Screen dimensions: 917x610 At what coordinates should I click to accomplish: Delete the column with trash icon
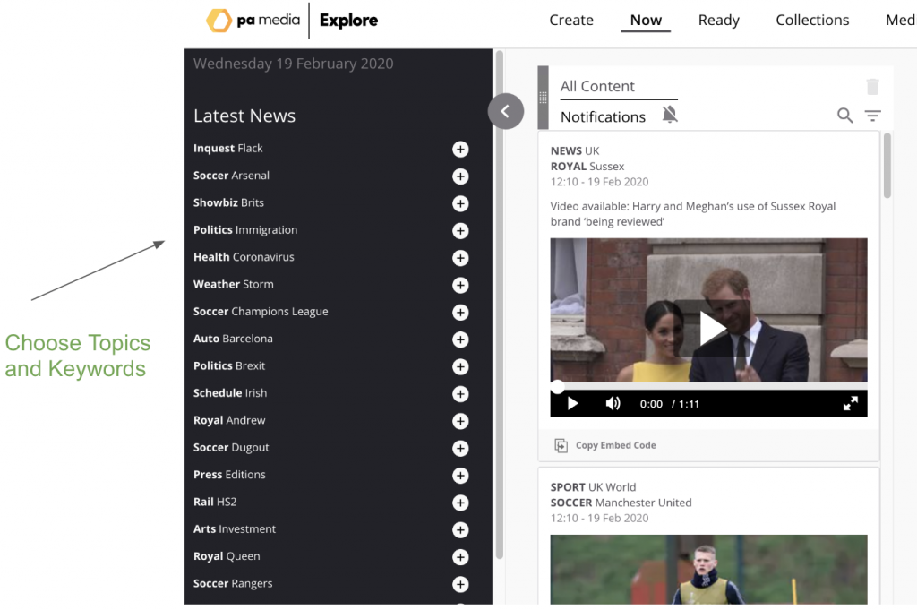(872, 87)
